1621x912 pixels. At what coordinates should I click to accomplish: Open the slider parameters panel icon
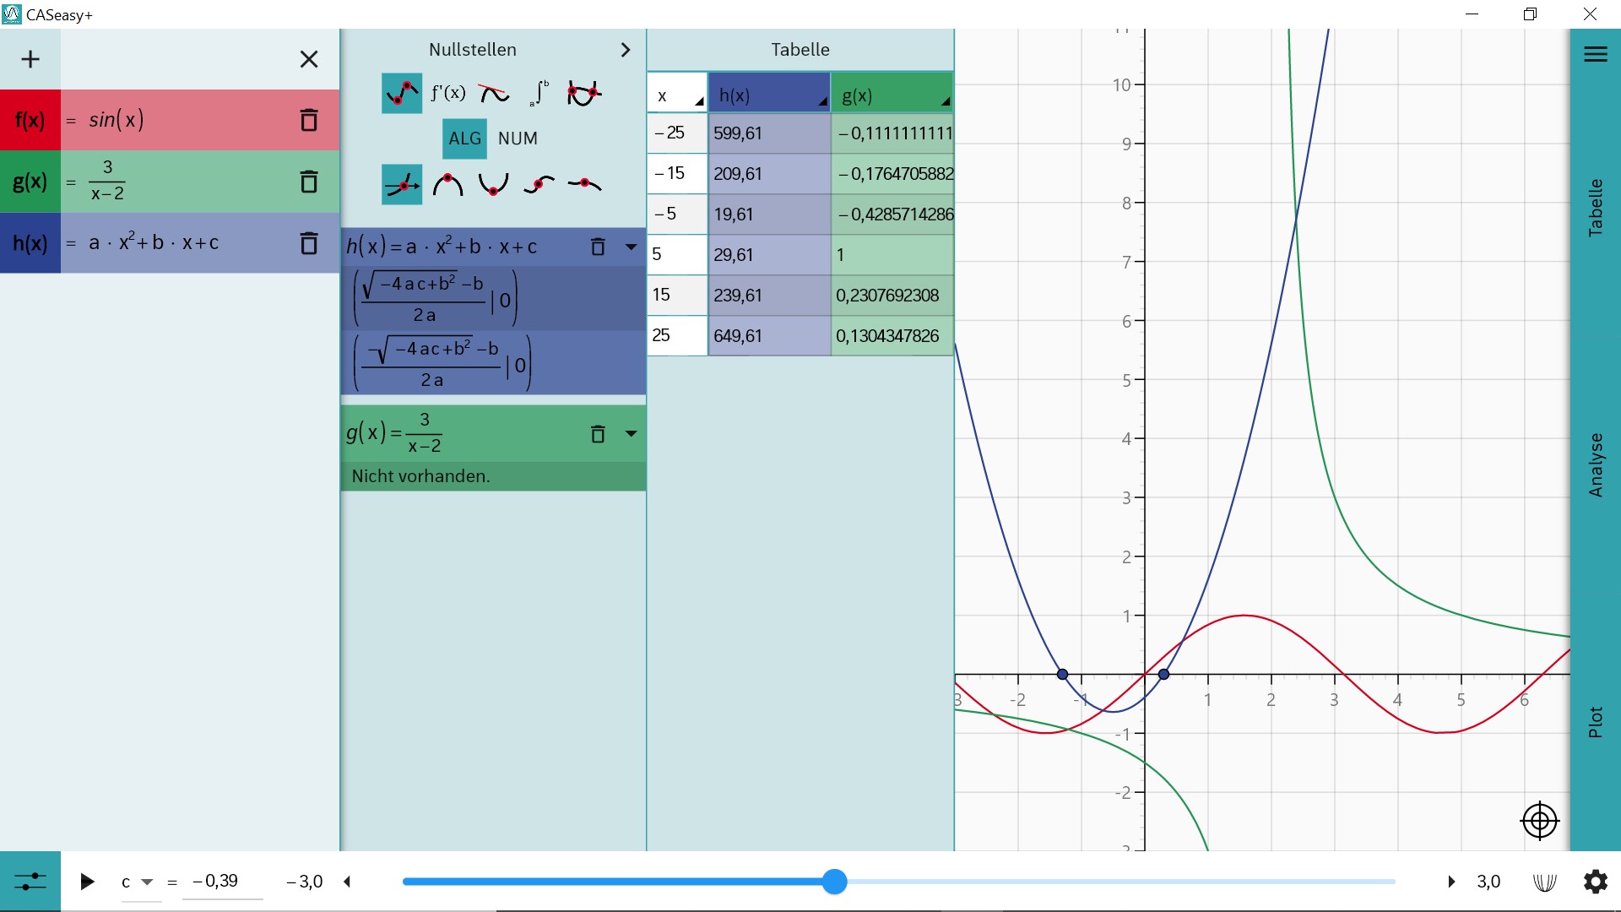point(30,882)
